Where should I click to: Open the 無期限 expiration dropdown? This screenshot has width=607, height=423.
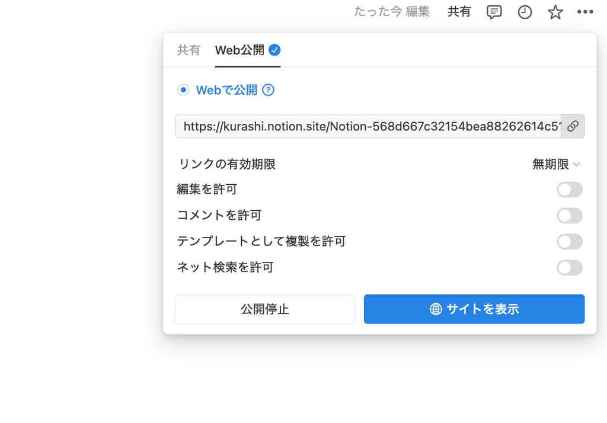coord(556,164)
